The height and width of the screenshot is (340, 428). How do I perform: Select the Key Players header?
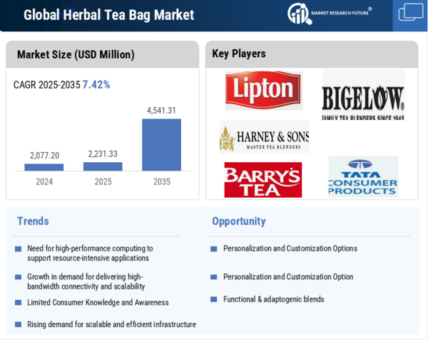coord(239,54)
